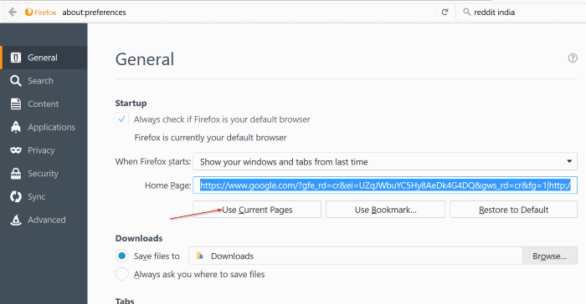Click the Startup section heading
This screenshot has width=586, height=304.
[131, 103]
